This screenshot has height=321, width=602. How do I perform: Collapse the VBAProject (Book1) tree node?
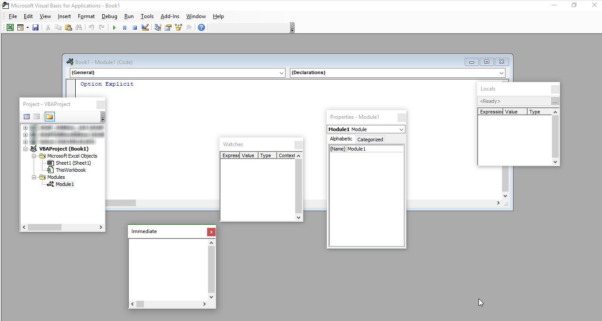[26, 149]
